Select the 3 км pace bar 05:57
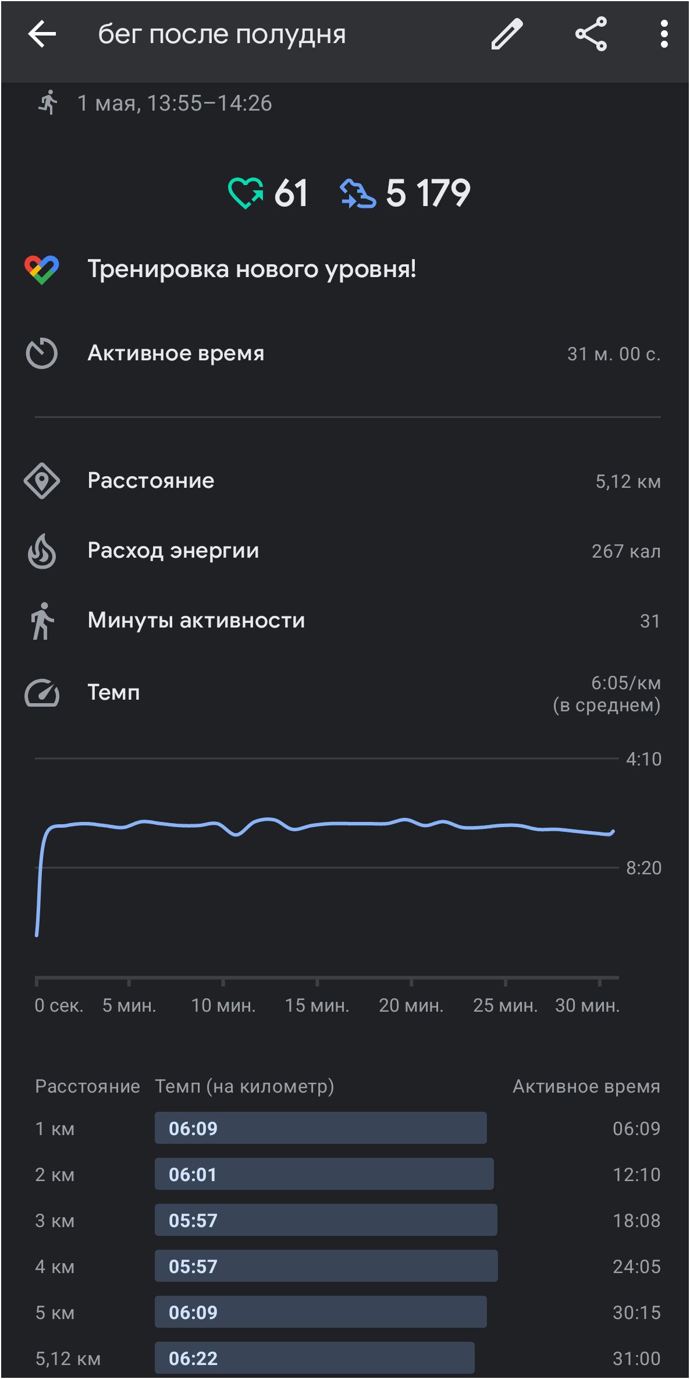This screenshot has height=1379, width=690. tap(326, 1220)
